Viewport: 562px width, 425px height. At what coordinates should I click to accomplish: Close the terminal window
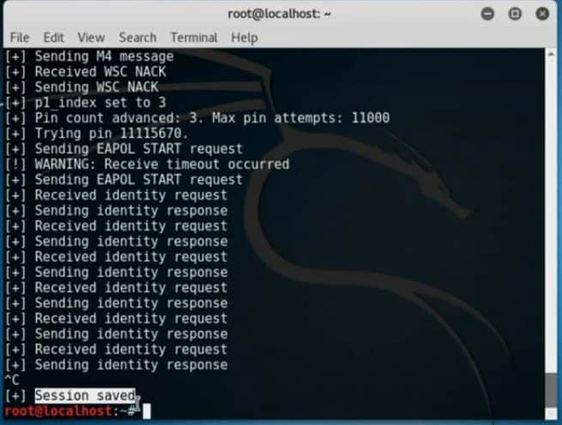pyautogui.click(x=542, y=14)
